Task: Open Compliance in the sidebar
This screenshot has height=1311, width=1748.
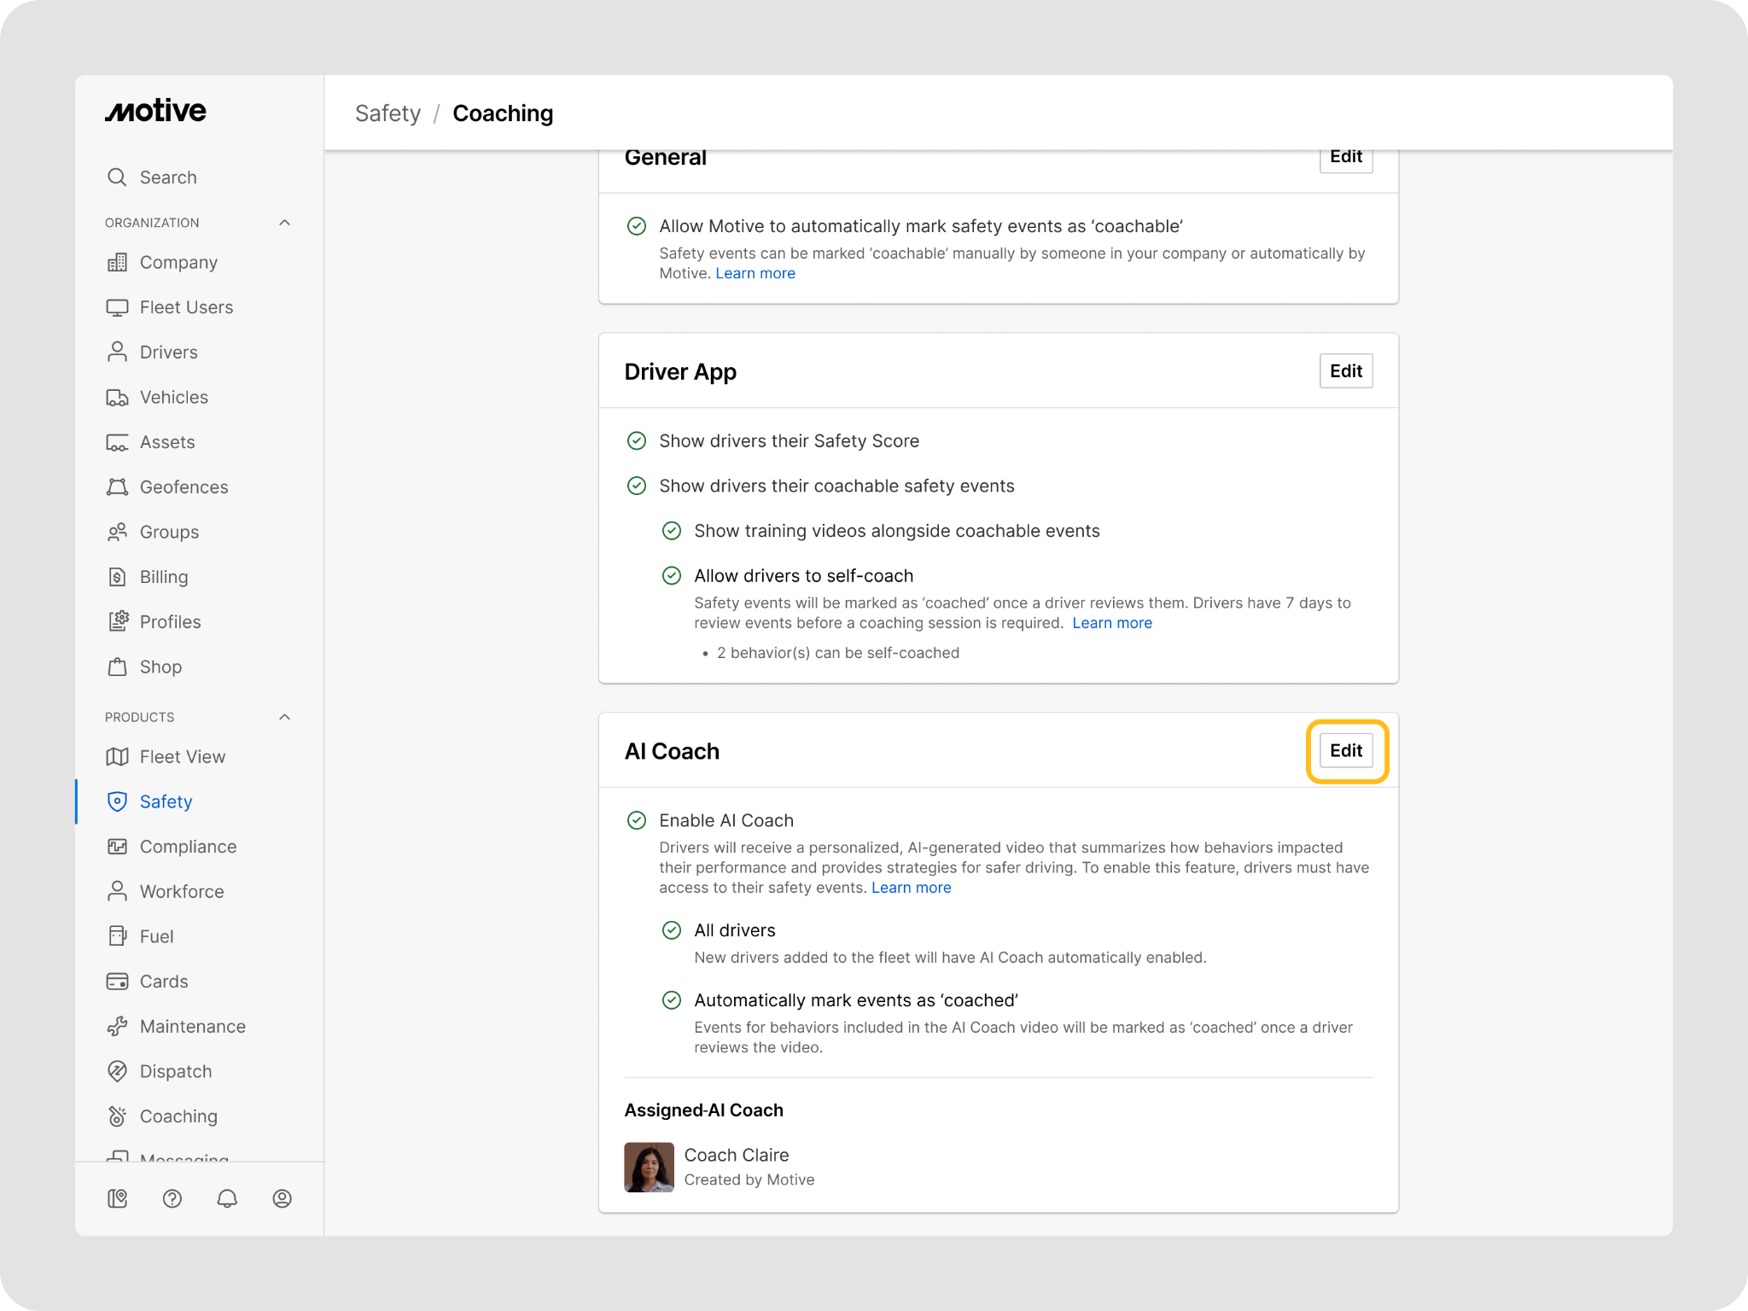Action: pos(188,847)
